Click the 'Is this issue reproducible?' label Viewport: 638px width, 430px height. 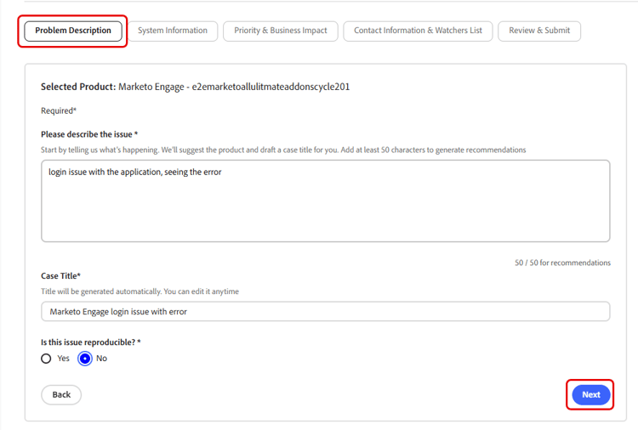tap(91, 342)
